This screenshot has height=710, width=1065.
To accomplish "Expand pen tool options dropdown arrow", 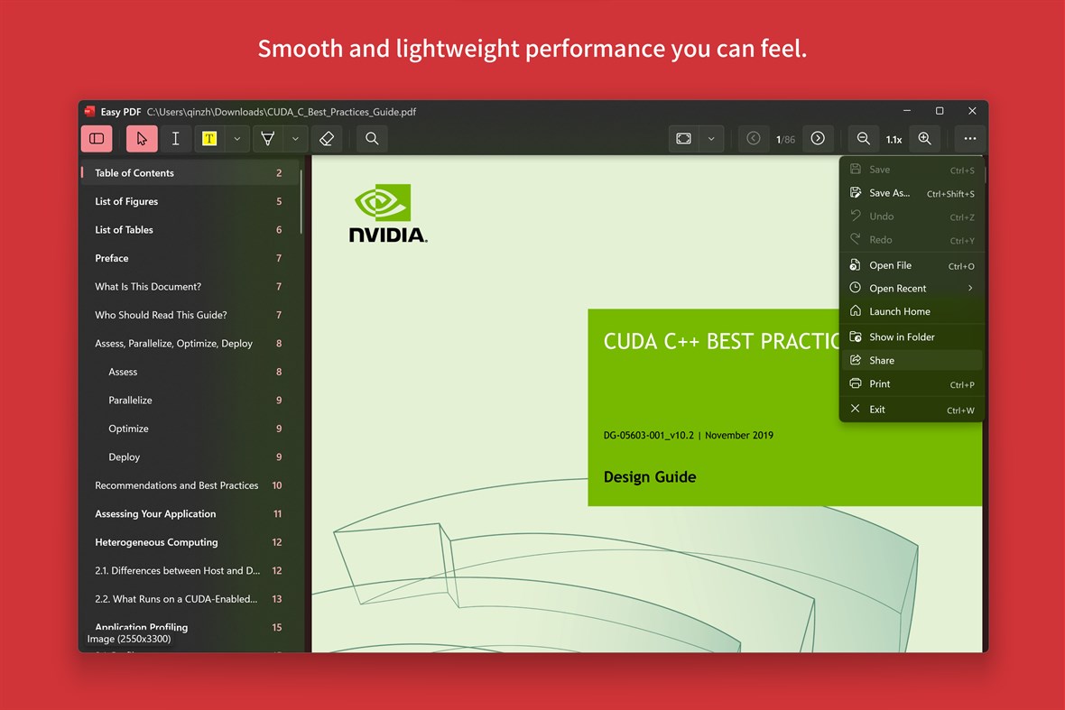I will [295, 138].
